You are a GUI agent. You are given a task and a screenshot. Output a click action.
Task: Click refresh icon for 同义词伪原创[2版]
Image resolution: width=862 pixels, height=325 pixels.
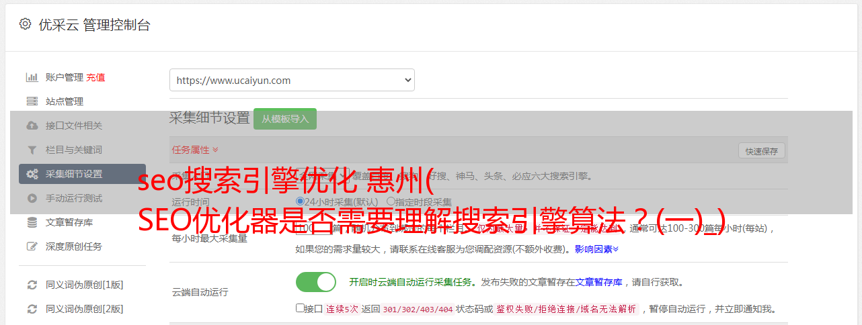click(32, 309)
